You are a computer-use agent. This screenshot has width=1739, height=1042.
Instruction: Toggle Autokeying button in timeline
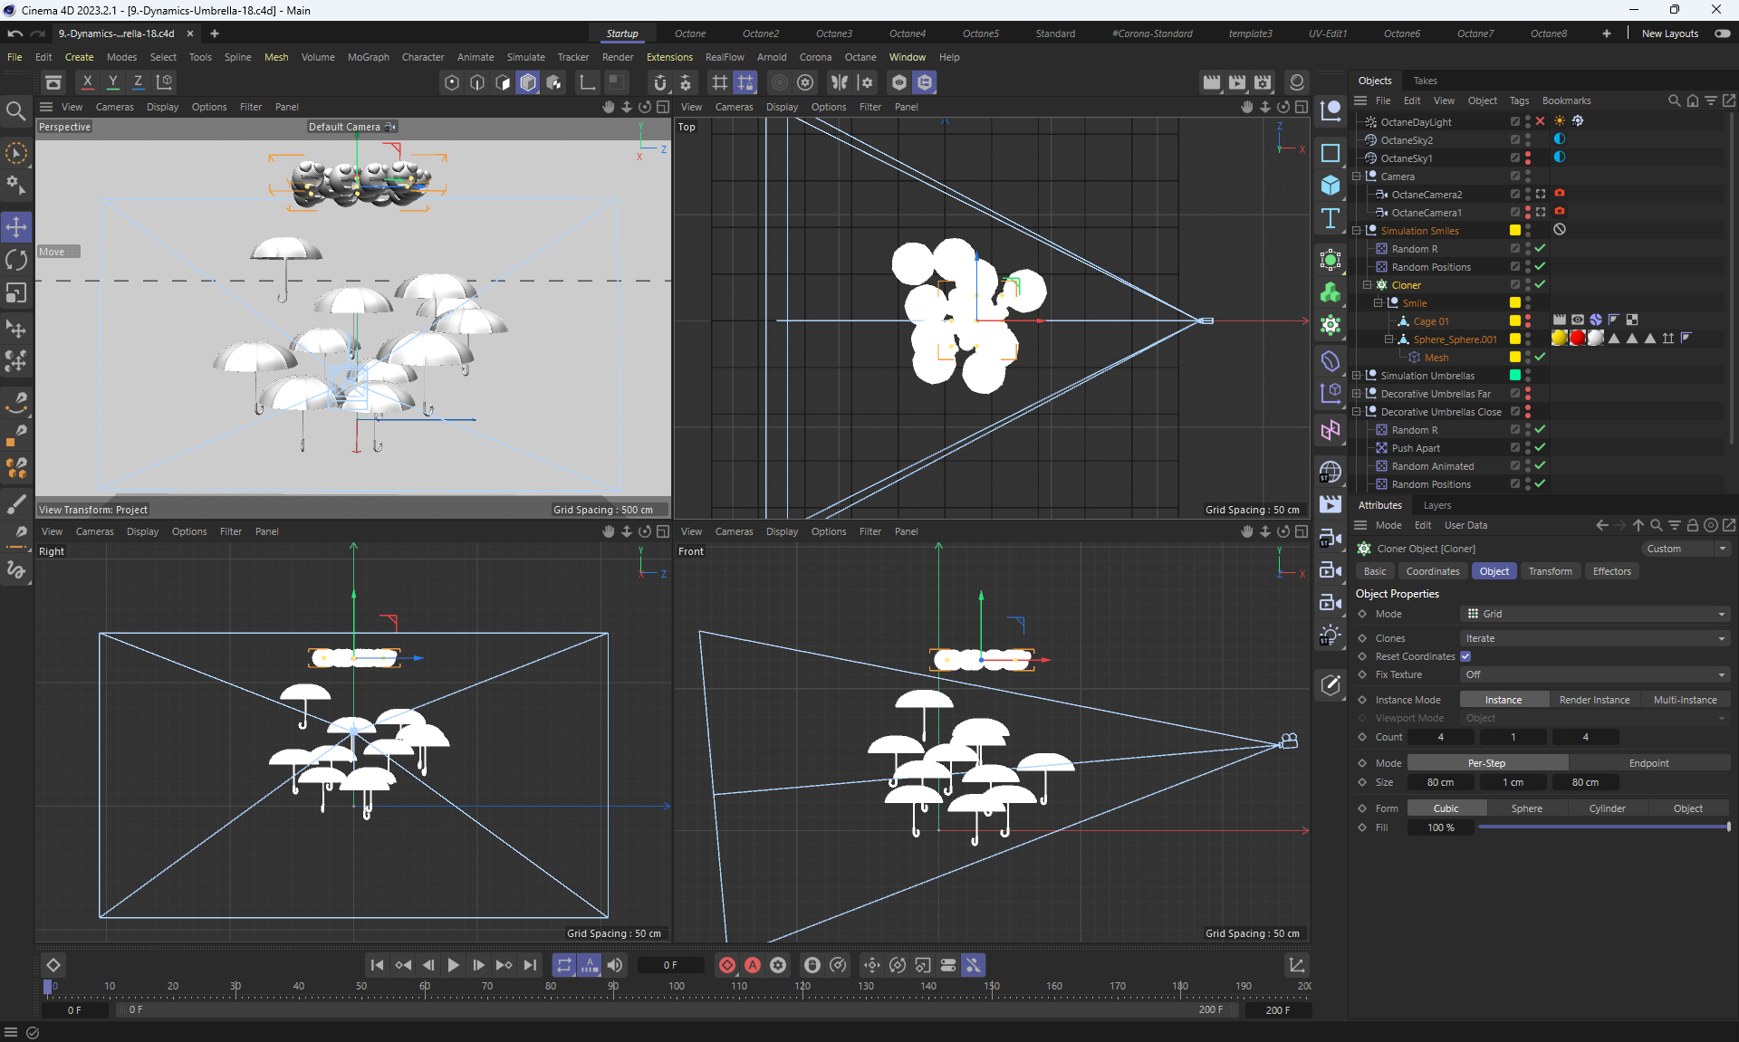(x=752, y=965)
